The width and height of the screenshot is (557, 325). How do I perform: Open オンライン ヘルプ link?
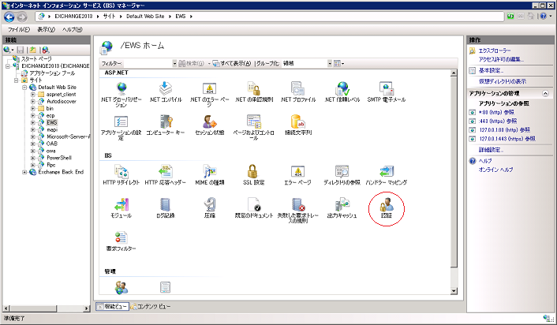click(496, 170)
